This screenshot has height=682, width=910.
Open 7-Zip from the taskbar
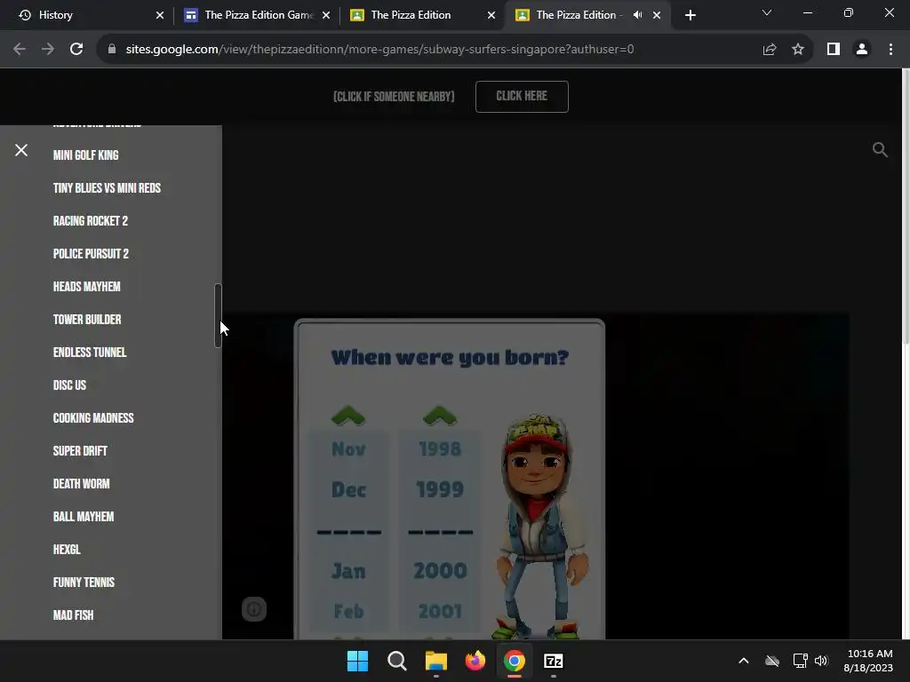tap(553, 661)
